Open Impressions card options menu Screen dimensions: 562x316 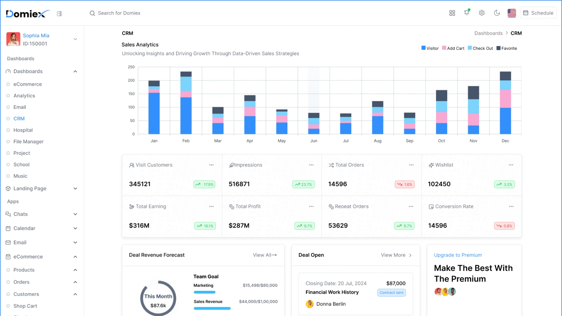pyautogui.click(x=311, y=165)
